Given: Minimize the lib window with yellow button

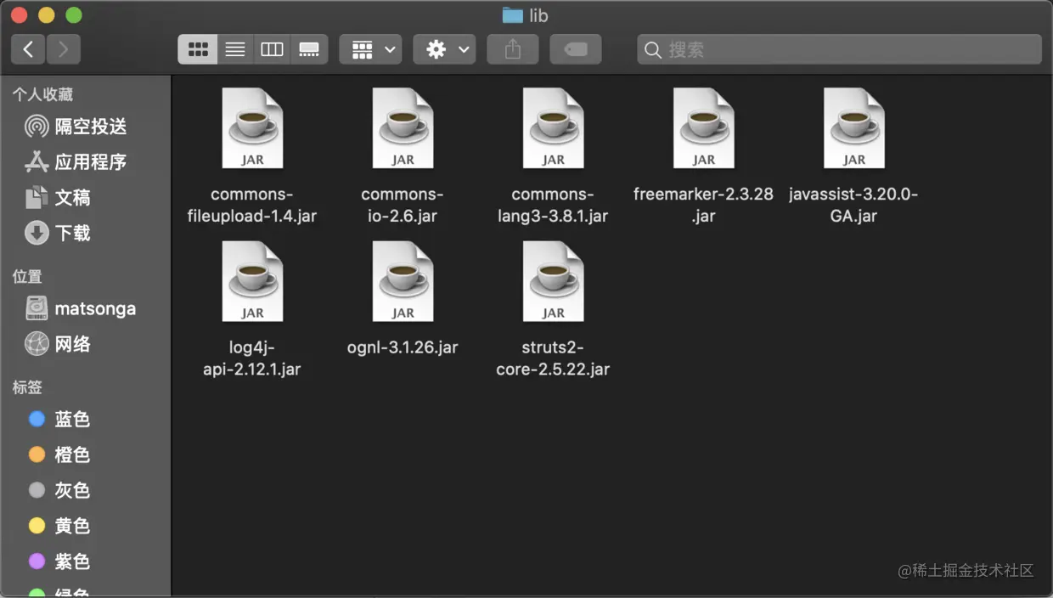Looking at the screenshot, I should pyautogui.click(x=47, y=15).
